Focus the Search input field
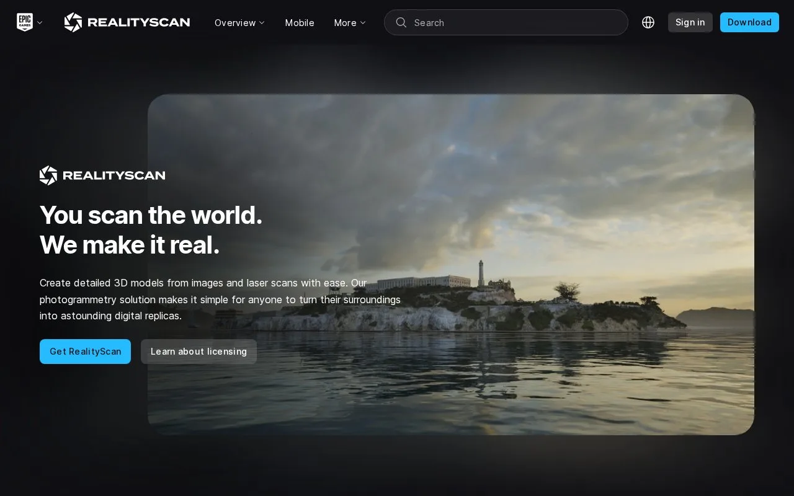 point(506,22)
